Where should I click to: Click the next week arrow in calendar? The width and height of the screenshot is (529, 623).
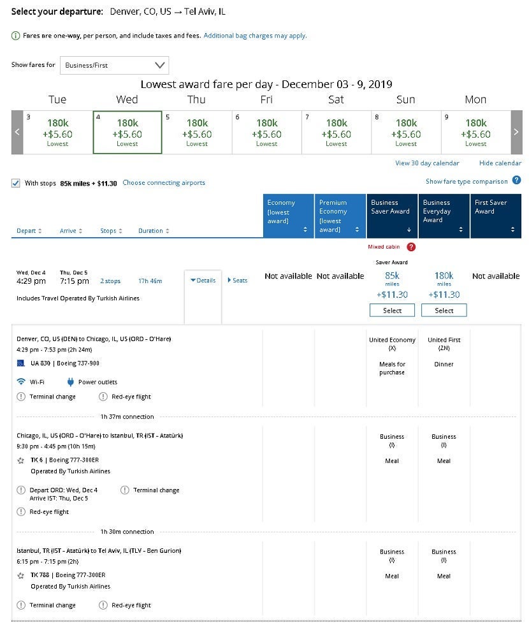pos(516,132)
